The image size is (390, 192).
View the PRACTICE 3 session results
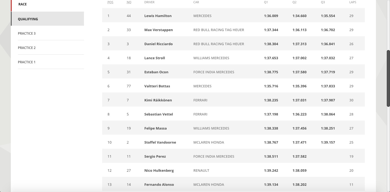pos(27,33)
